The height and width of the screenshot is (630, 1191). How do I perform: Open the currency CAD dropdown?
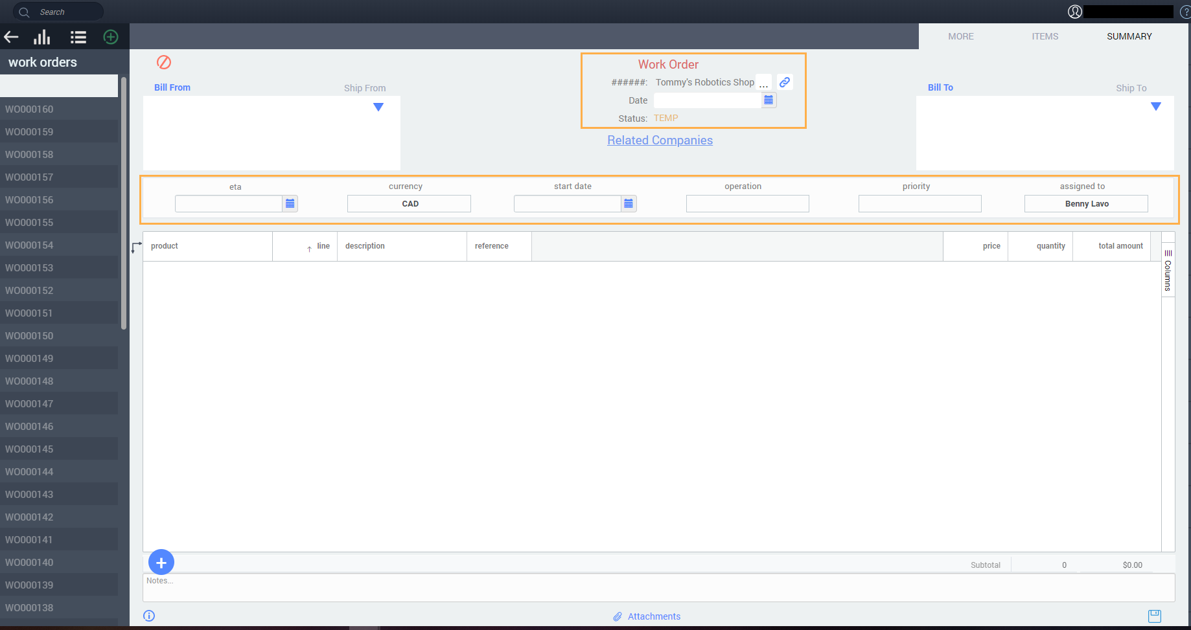(409, 204)
